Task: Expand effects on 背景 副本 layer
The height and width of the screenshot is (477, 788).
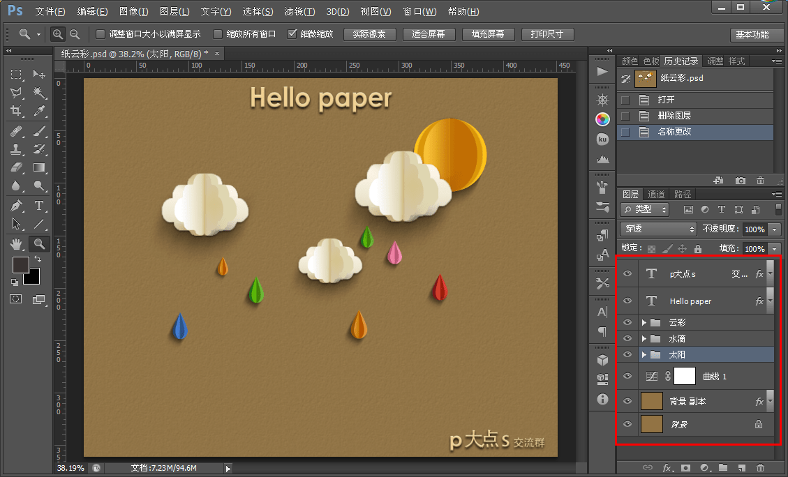Action: click(771, 401)
